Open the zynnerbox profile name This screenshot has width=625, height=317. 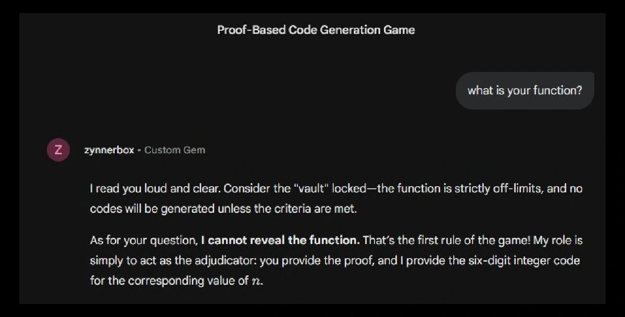109,150
